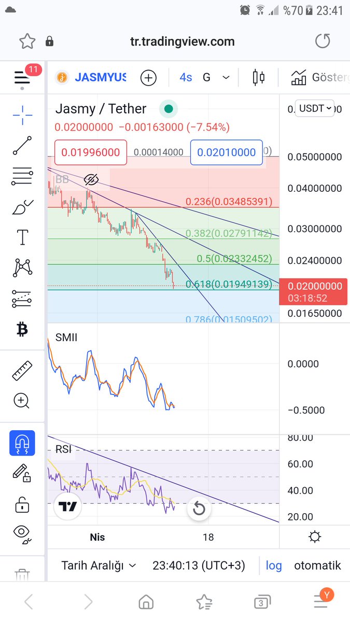Select the brush drawing tool

tap(22, 207)
